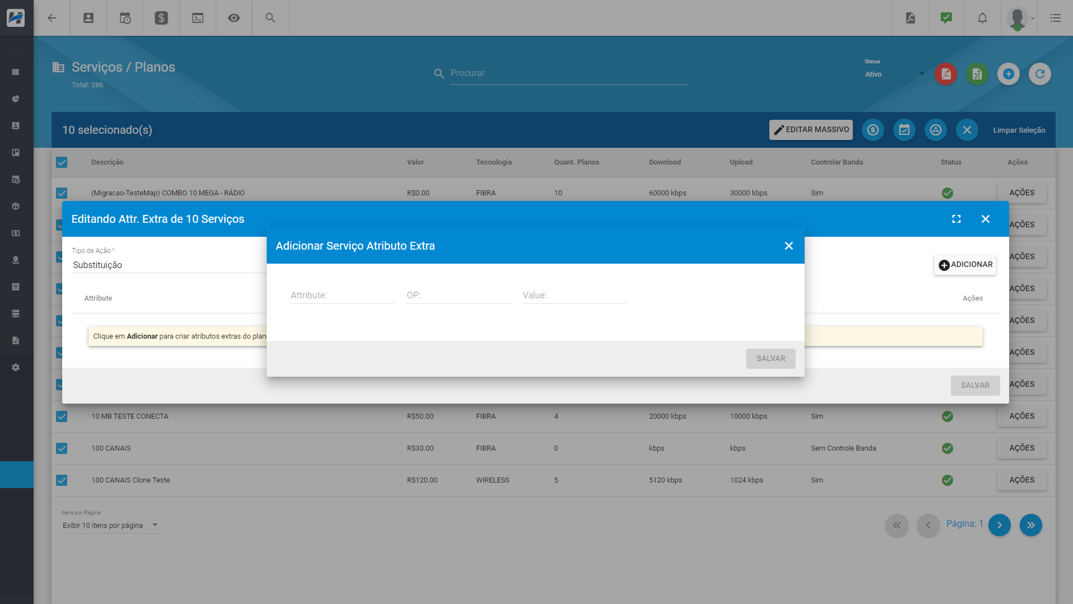Open the list menu icon at top right

1055,18
